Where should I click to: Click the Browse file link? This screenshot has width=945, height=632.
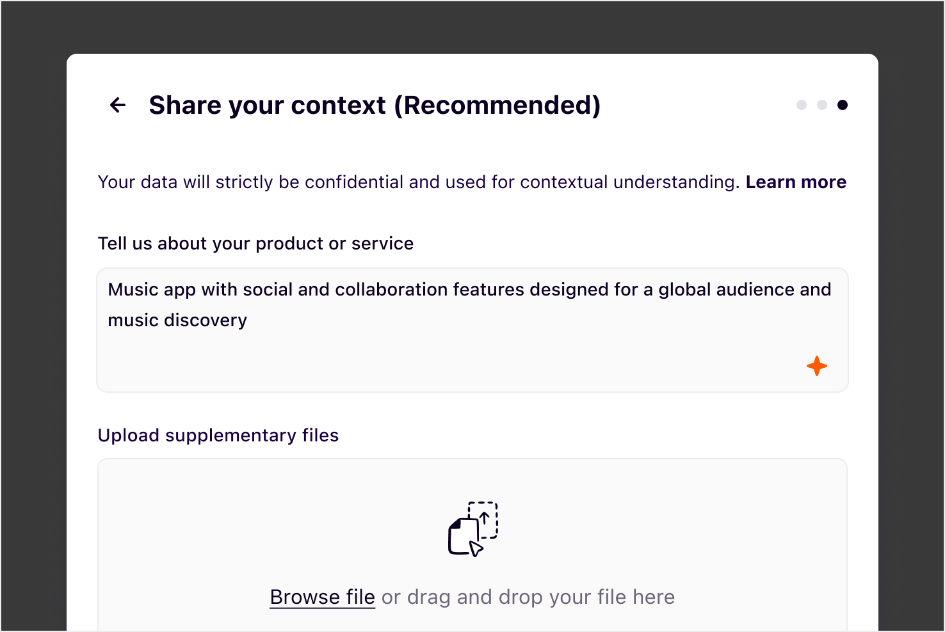tap(322, 597)
